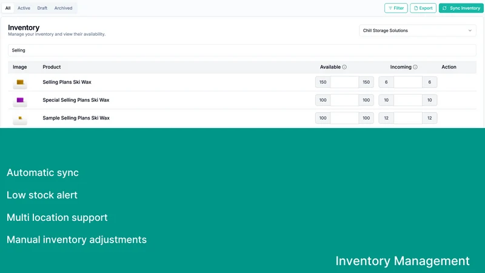Click the Incoming column header label

(x=401, y=67)
